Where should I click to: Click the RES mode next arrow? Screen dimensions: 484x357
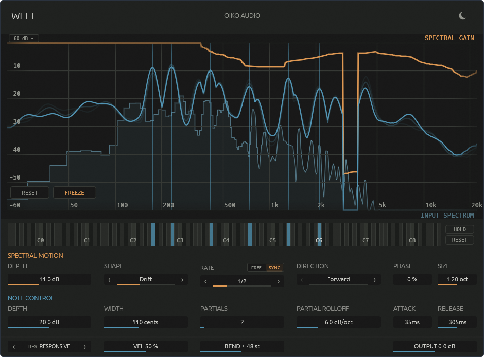[x=85, y=347]
